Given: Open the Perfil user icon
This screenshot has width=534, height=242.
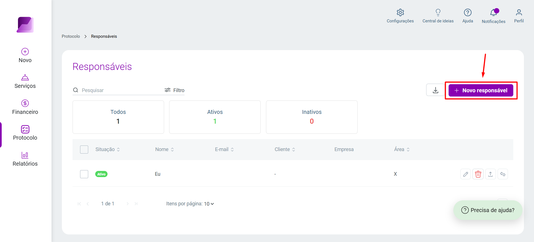Looking at the screenshot, I should point(519,13).
